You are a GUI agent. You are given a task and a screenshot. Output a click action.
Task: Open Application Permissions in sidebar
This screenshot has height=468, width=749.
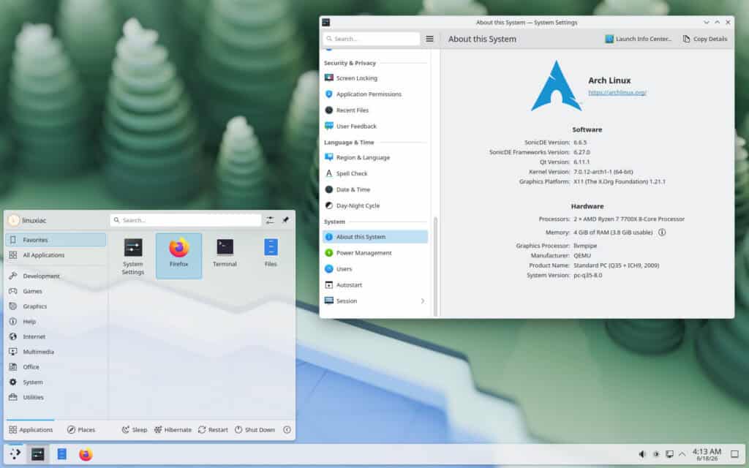pyautogui.click(x=375, y=94)
